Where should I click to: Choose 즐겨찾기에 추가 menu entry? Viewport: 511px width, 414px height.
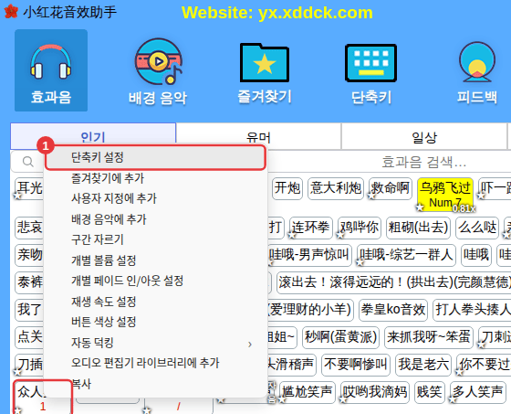[x=155, y=178]
